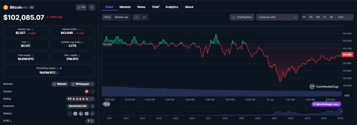The width and height of the screenshot is (357, 125).
Task: Open the share icon button
Action: click(x=92, y=7)
